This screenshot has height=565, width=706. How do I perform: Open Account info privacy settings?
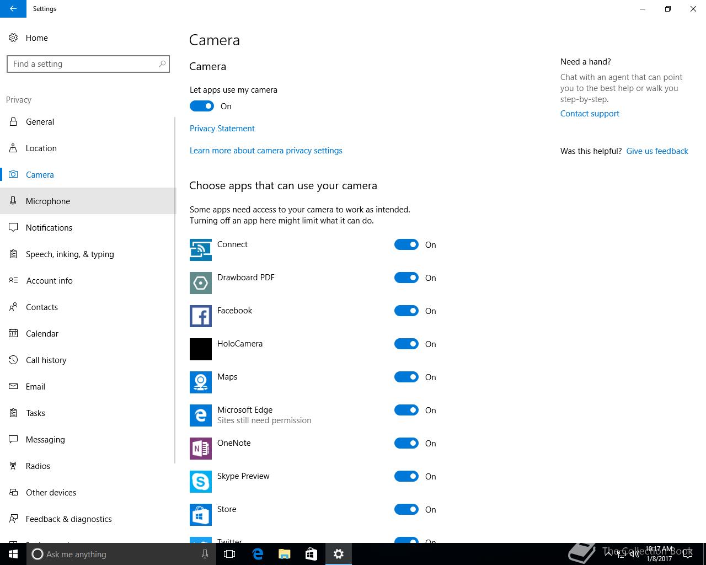tap(87, 280)
